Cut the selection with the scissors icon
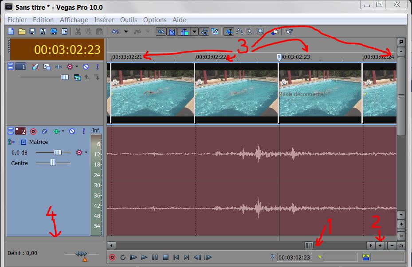 pos(78,32)
